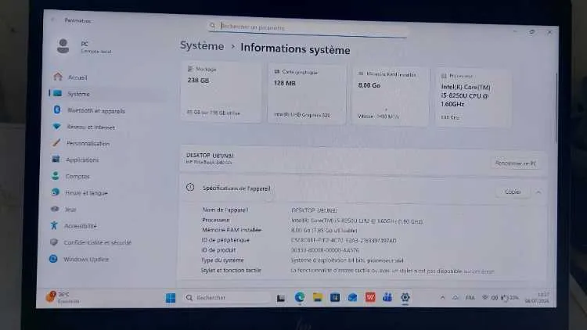Open Task View from the taskbar
This screenshot has height=330, width=587.
[x=281, y=298]
